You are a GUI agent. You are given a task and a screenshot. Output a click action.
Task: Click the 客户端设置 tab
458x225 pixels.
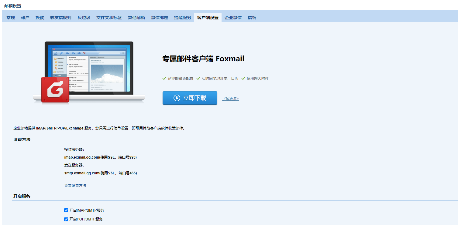208,18
